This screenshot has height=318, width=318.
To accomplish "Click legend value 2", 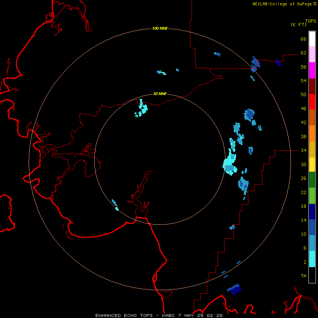I will [305, 262].
